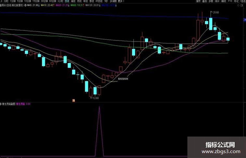Viewport: 246px width, 158px height.
Task: Click the MA60: 19.31 indicator value
Action: [x=77, y=5]
